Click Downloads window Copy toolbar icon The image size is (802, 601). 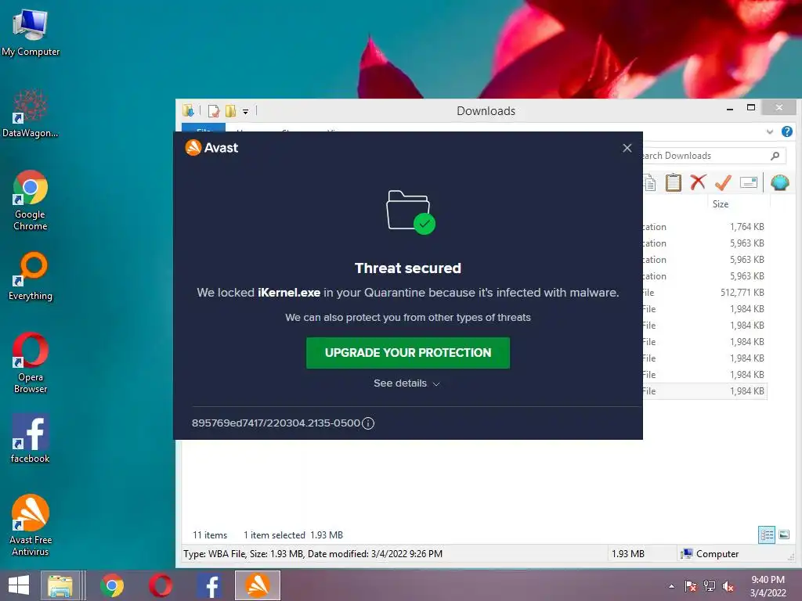[x=649, y=182]
